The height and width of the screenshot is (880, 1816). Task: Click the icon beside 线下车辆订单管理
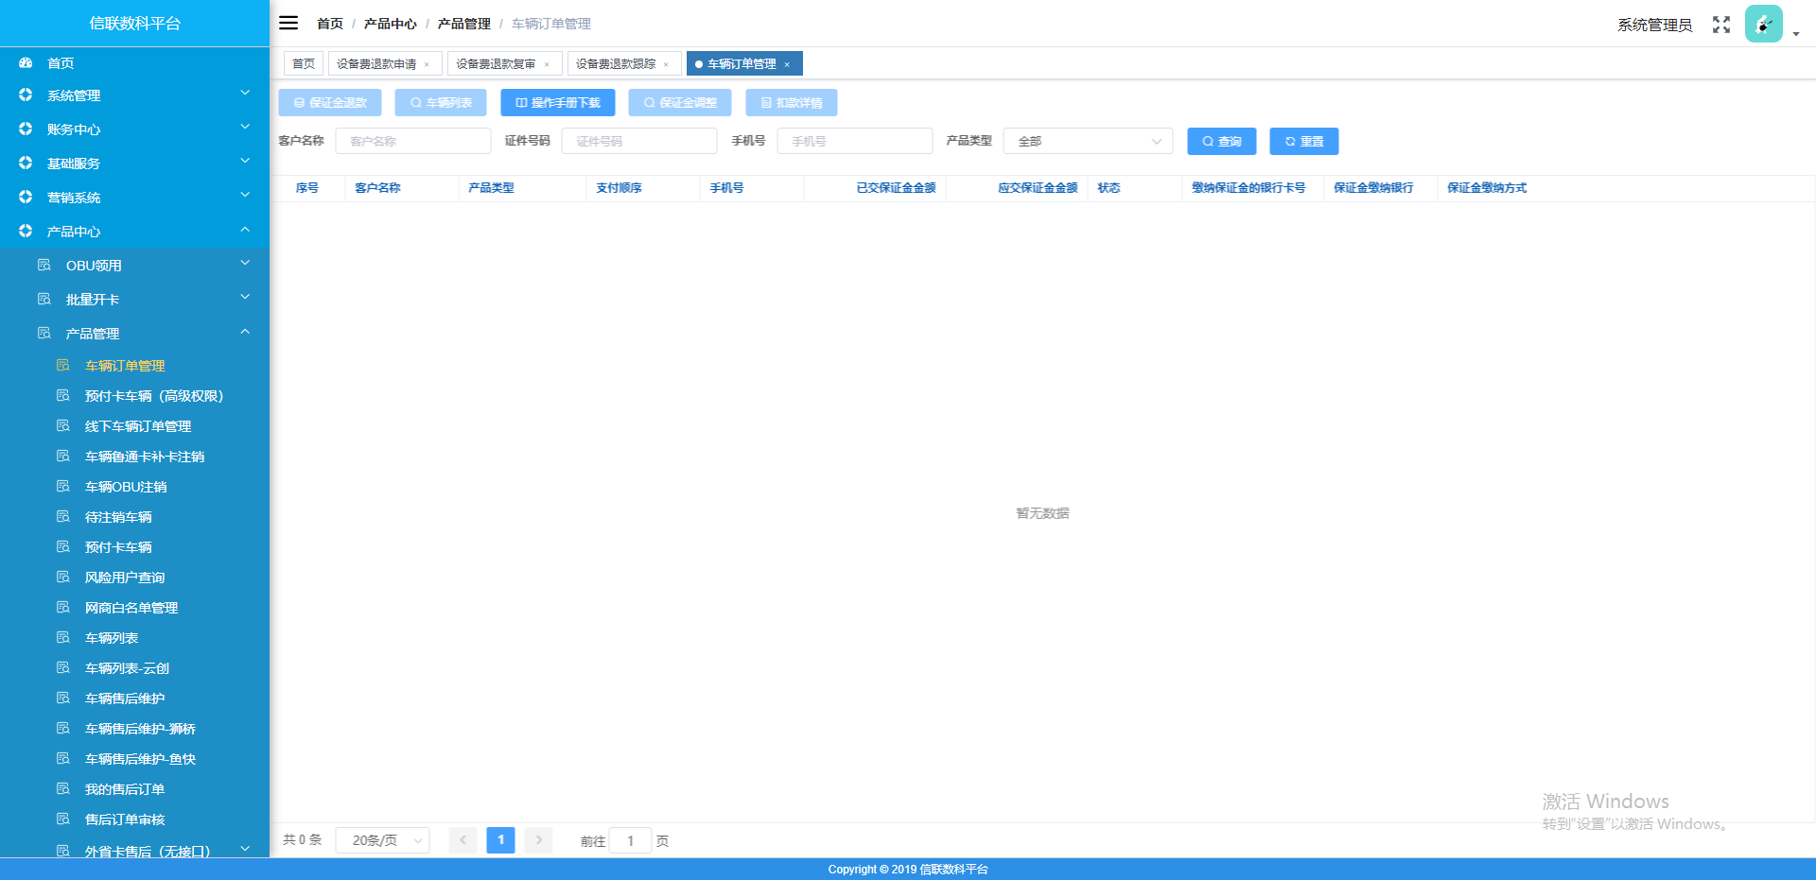(63, 425)
